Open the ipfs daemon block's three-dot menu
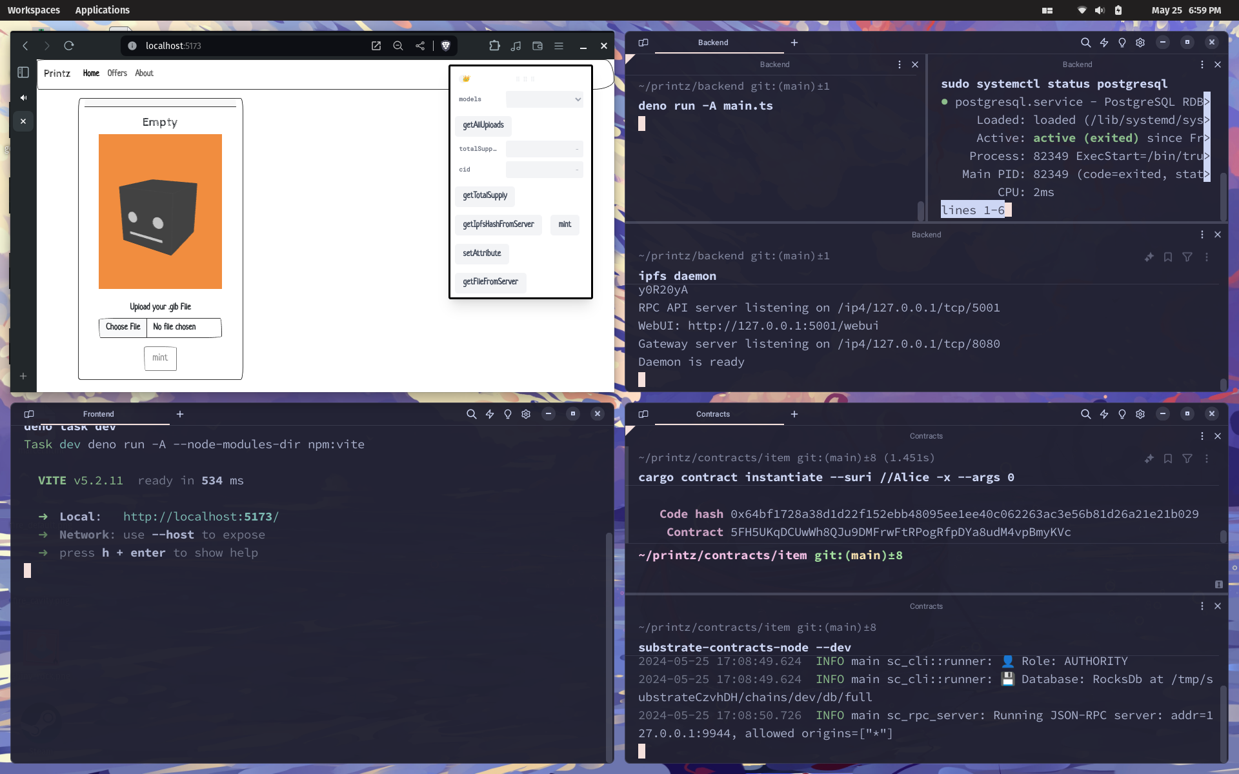Viewport: 1239px width, 774px height. click(x=1207, y=257)
